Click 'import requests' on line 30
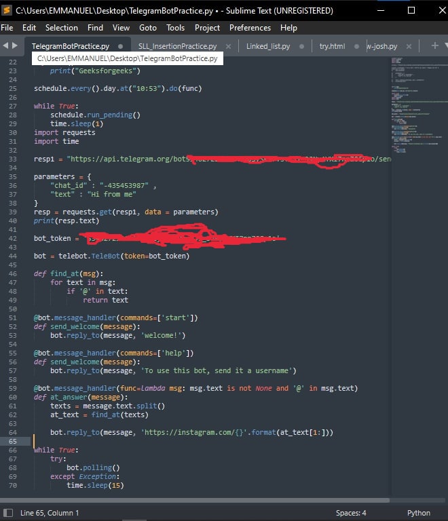Screen dimensions: 448x521 pyautogui.click(x=64, y=132)
